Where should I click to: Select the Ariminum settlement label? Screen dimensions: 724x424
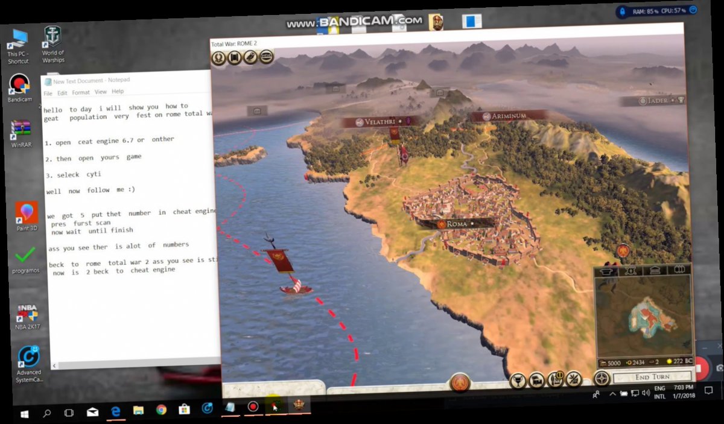(x=508, y=116)
